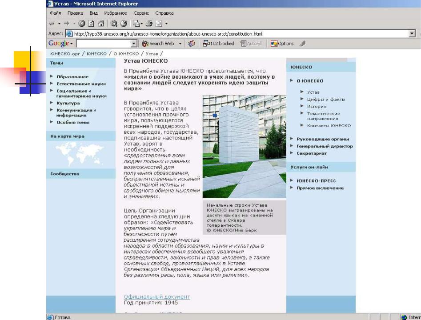This screenshot has width=421, height=320.
Task: Open Google search box dropdown
Action: click(x=134, y=44)
